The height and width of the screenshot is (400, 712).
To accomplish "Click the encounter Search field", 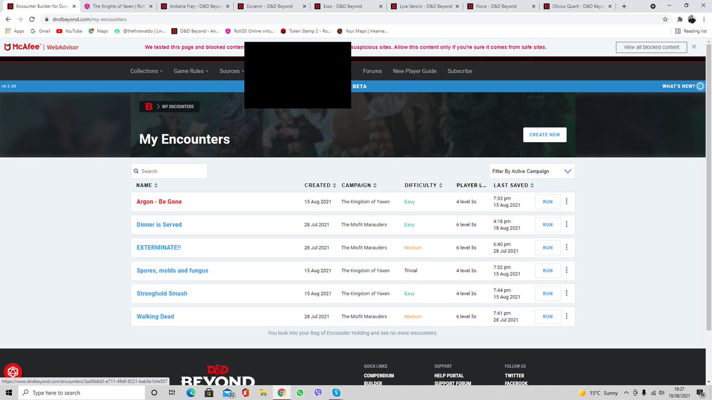I will click(169, 171).
